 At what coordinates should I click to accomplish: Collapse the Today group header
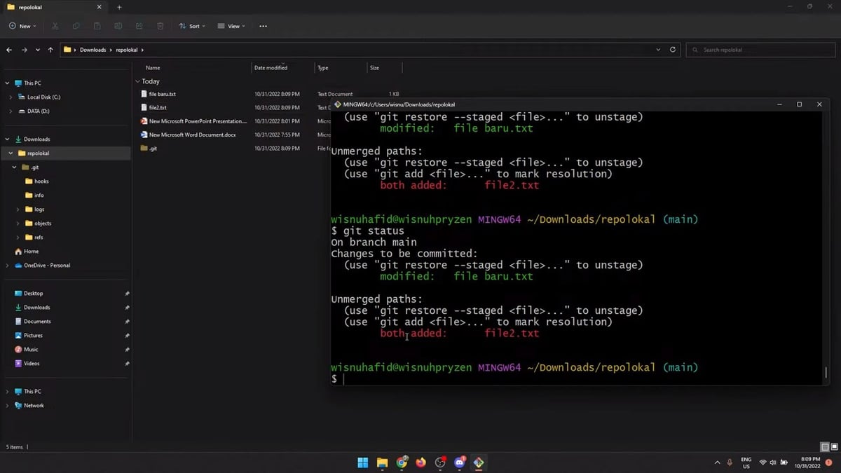137,81
